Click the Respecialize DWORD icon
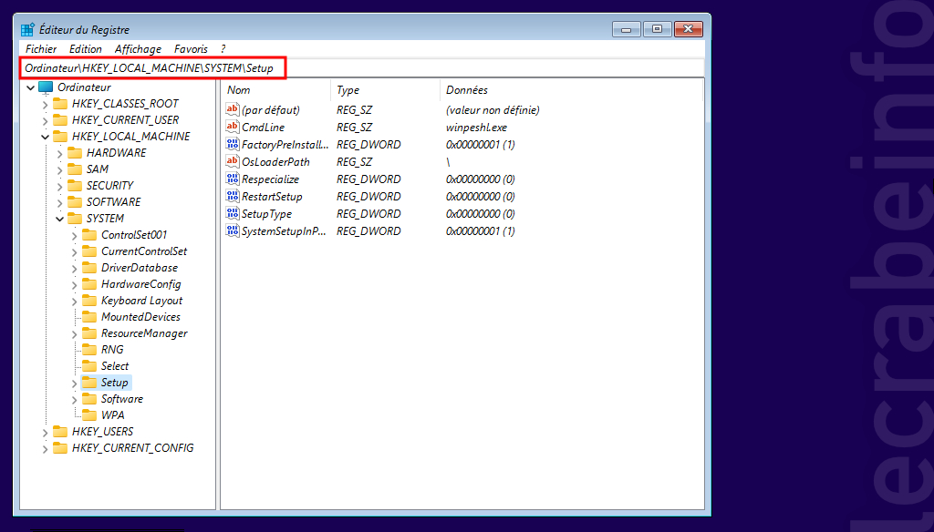Screen dimensions: 934x532 coord(233,179)
